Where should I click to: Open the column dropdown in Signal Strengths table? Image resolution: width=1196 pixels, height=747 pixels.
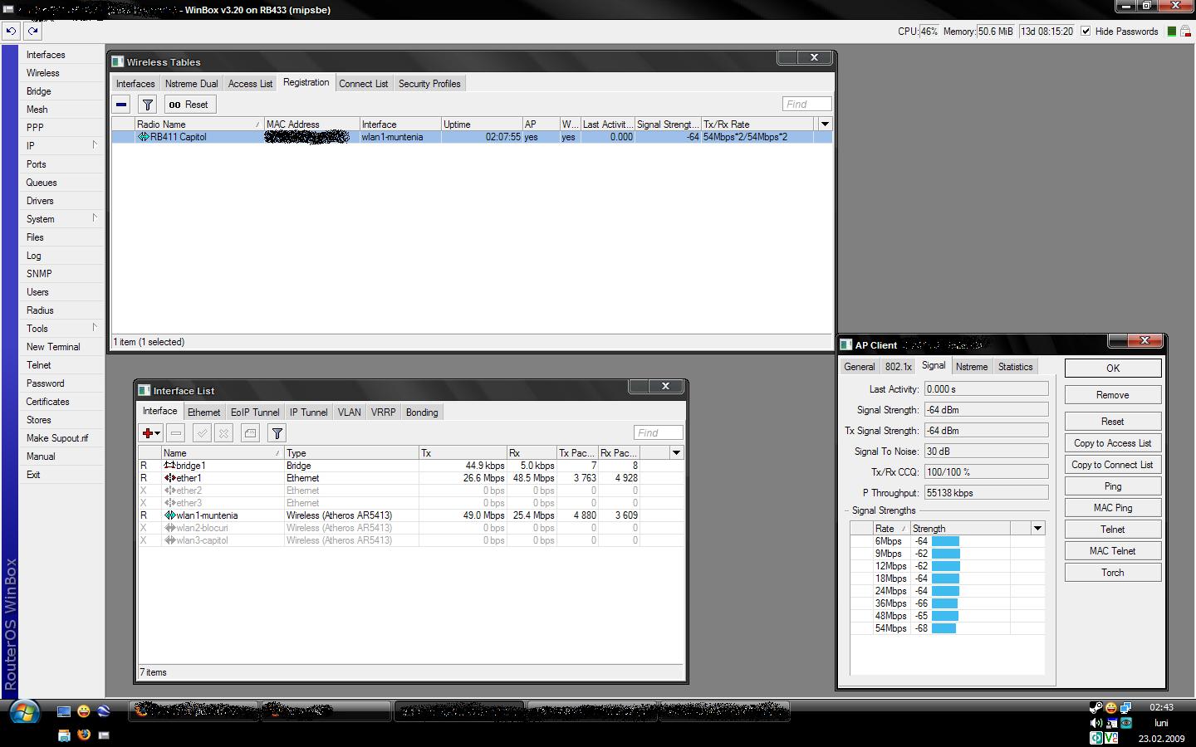click(x=1037, y=529)
